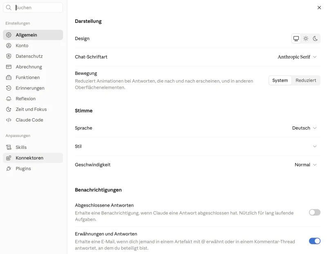Click the Abgeschlossene Antworten label
Screen dimensions: 327x254
[x=104, y=205]
